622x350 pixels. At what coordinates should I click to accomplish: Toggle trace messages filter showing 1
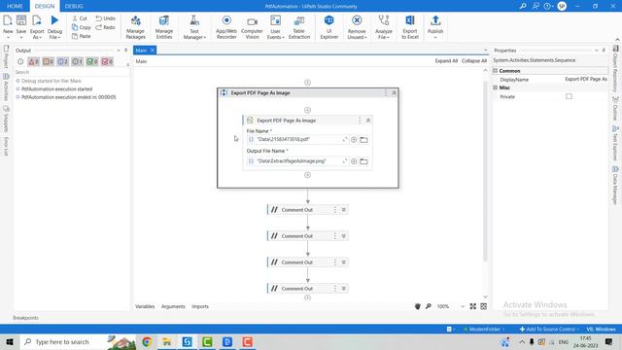(x=78, y=61)
